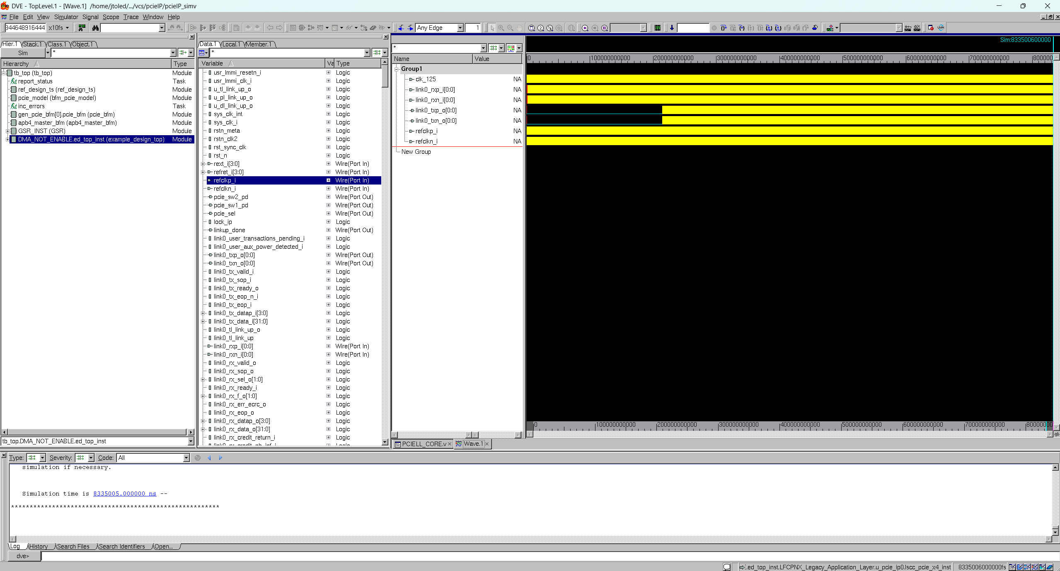Expand the rext_i[3:0] bus variable
This screenshot has height=571, width=1060.
(203, 164)
